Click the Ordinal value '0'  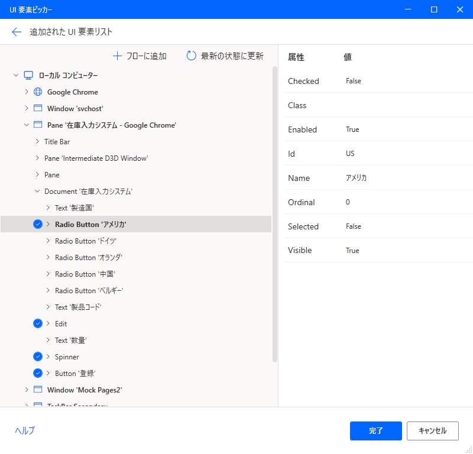348,202
